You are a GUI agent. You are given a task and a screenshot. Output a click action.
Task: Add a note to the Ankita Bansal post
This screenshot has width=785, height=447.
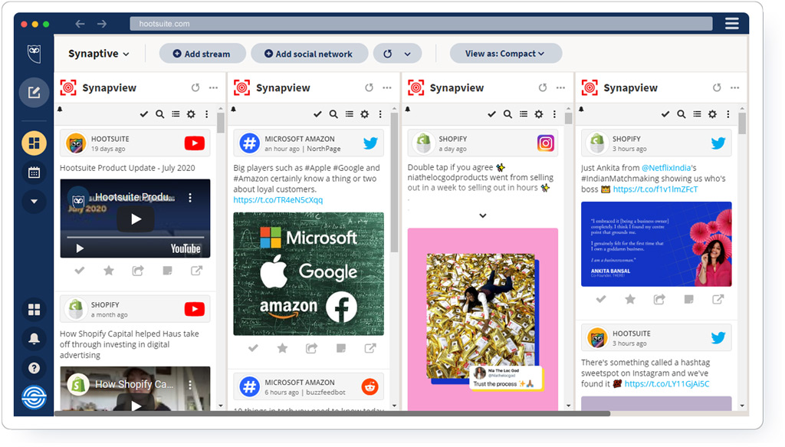tap(689, 299)
